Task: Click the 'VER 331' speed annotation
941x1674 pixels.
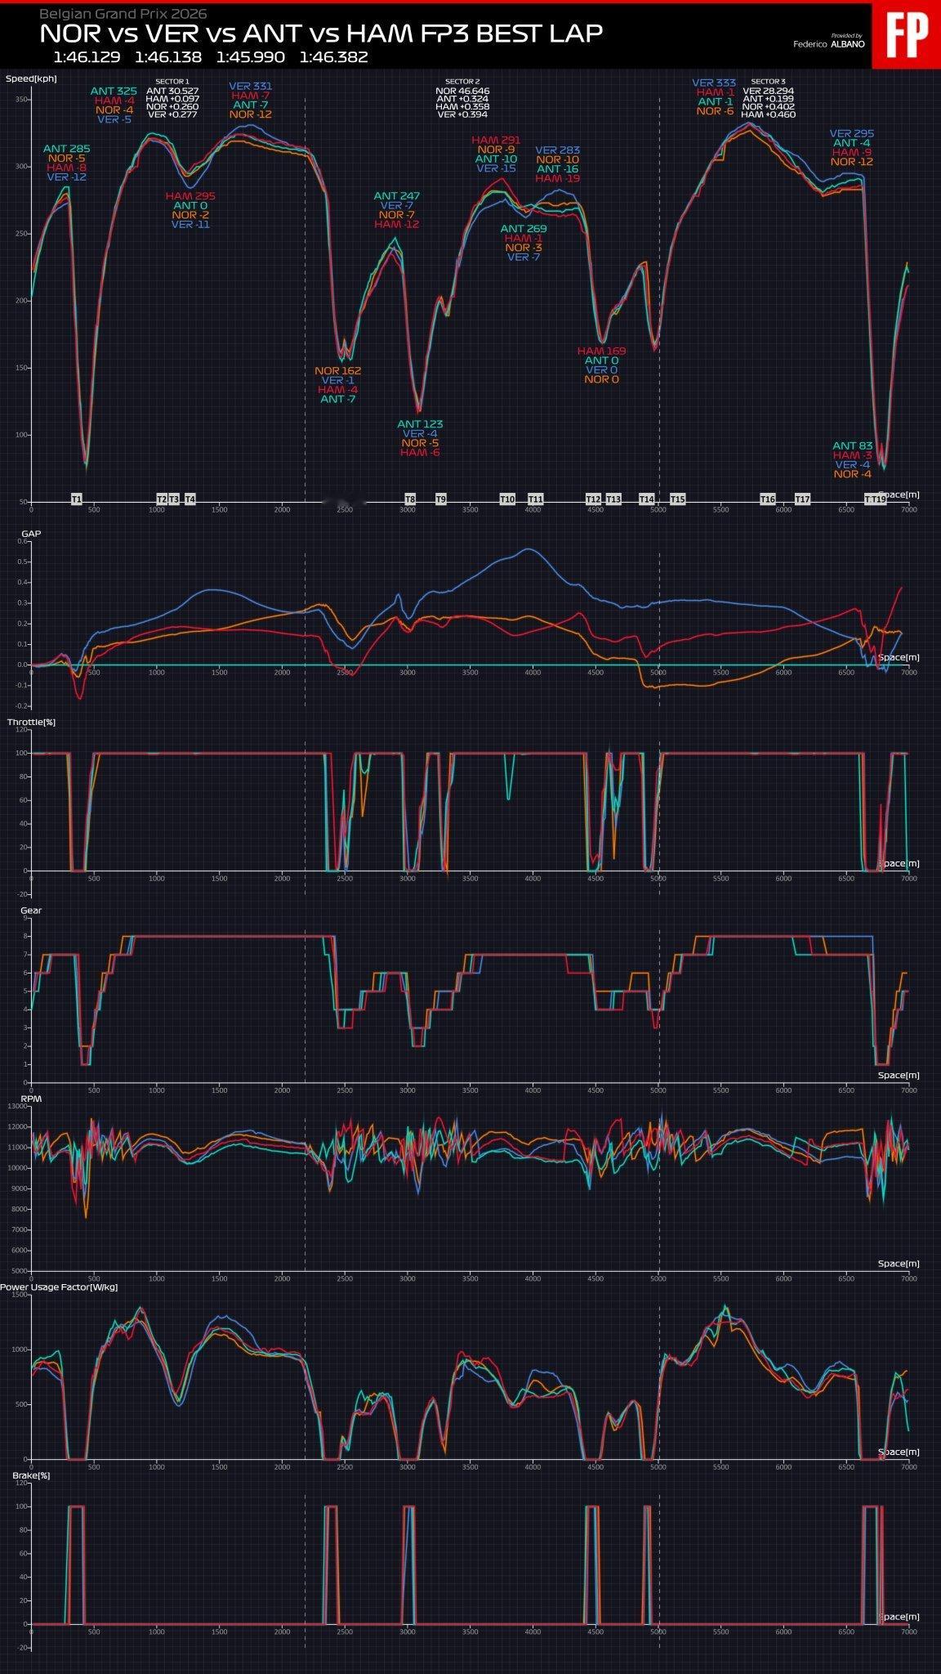Action: tap(251, 86)
